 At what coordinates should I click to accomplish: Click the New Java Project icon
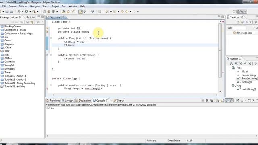44,12
